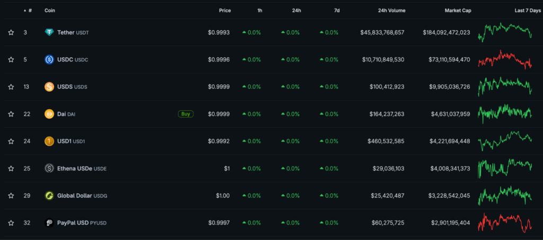Open Ethena USDe 7-day sparkline chart

point(505,168)
